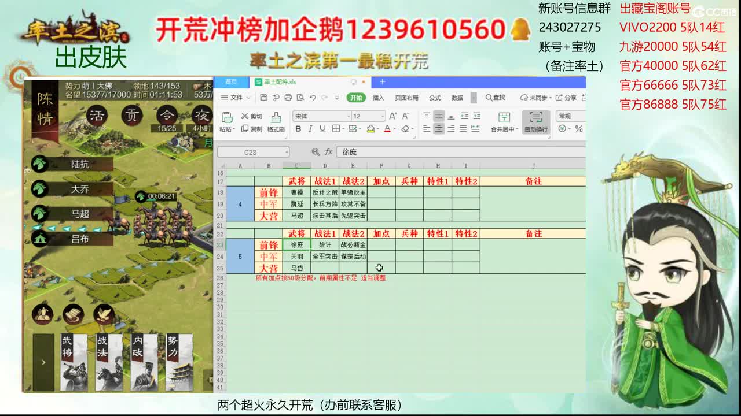Align cell content to top
The image size is (741, 416).
[x=427, y=116]
